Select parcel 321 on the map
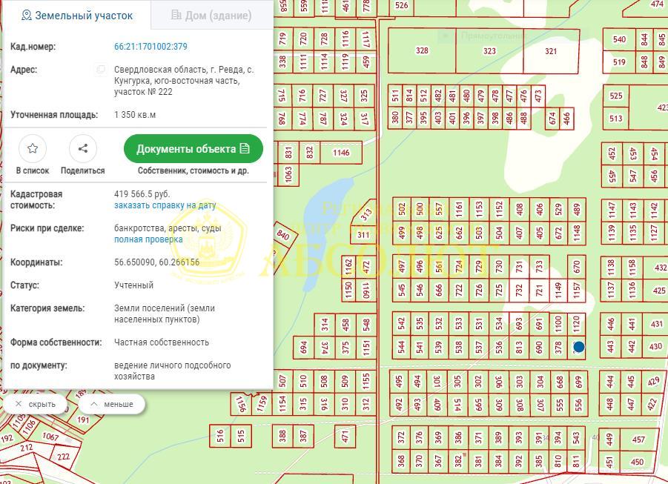This screenshot has width=668, height=484. [551, 51]
